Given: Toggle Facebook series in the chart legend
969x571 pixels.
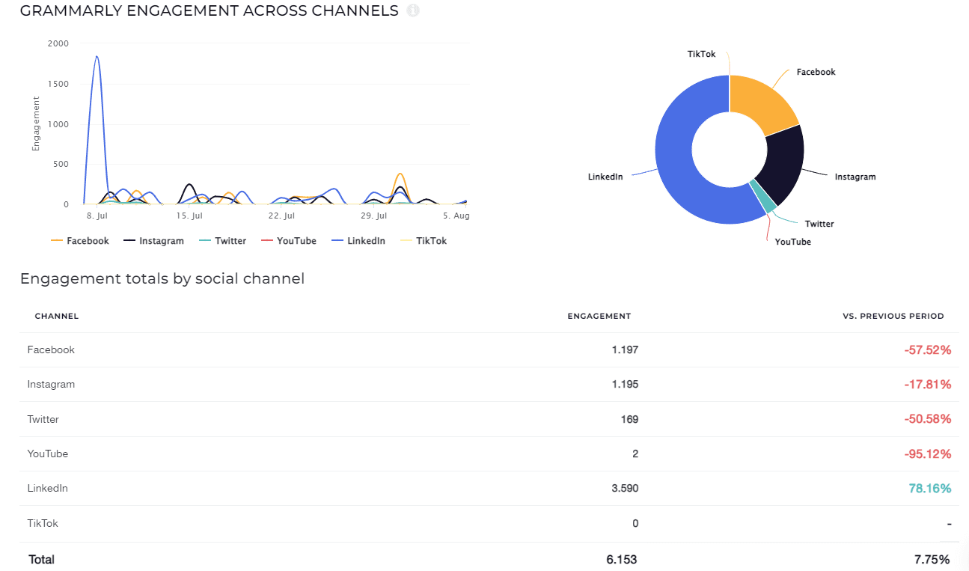Looking at the screenshot, I should (80, 241).
